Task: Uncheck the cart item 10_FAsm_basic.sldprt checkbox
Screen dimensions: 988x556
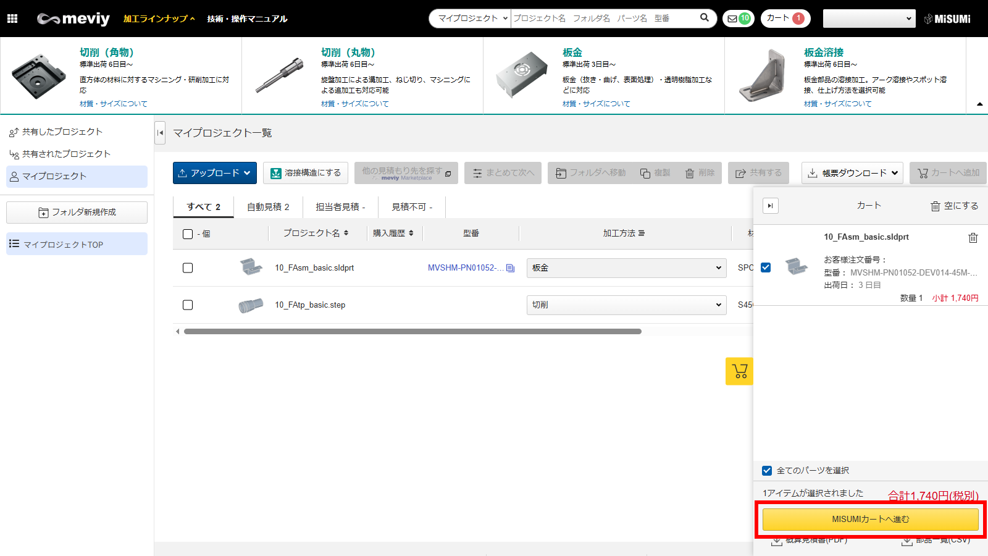Action: pos(766,267)
